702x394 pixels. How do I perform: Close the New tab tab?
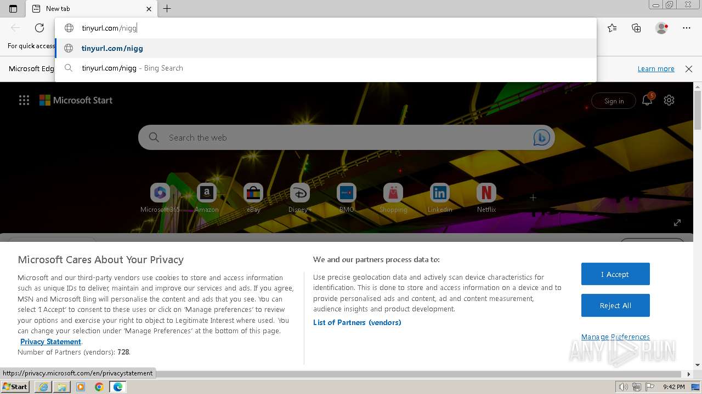coord(149,9)
